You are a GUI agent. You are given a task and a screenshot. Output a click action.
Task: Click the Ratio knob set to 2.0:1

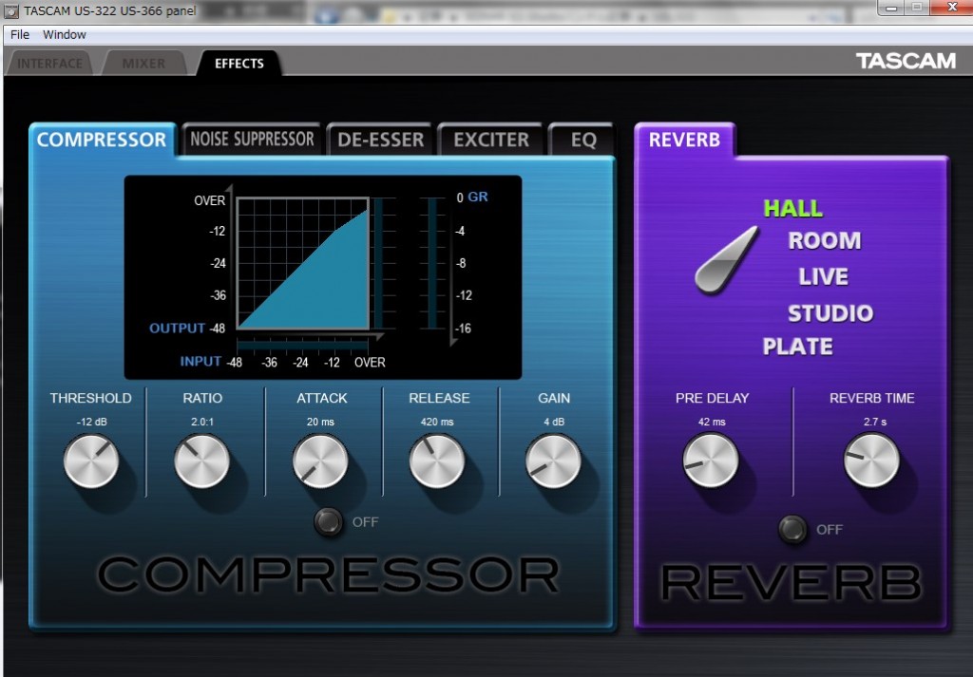tap(202, 461)
